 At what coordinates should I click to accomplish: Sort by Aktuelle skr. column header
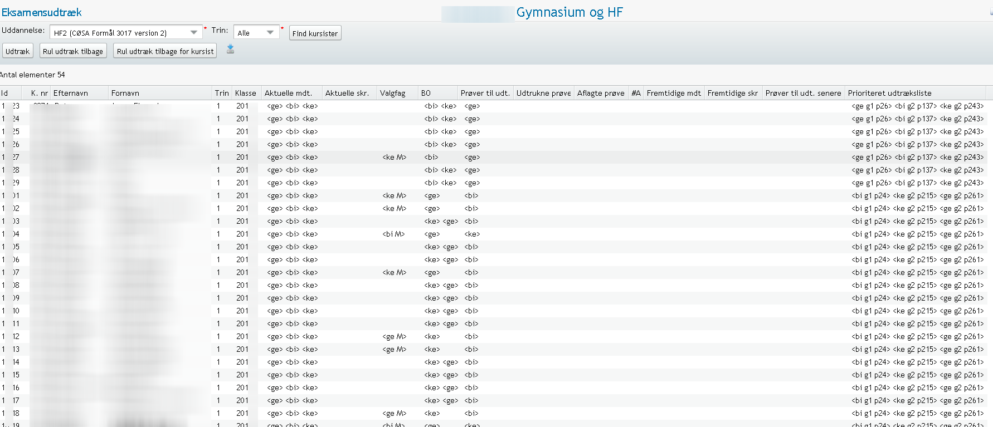click(350, 93)
